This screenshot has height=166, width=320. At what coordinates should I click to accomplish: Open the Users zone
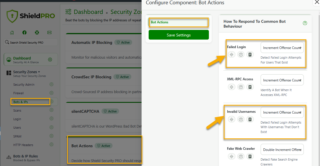[x=17, y=128]
